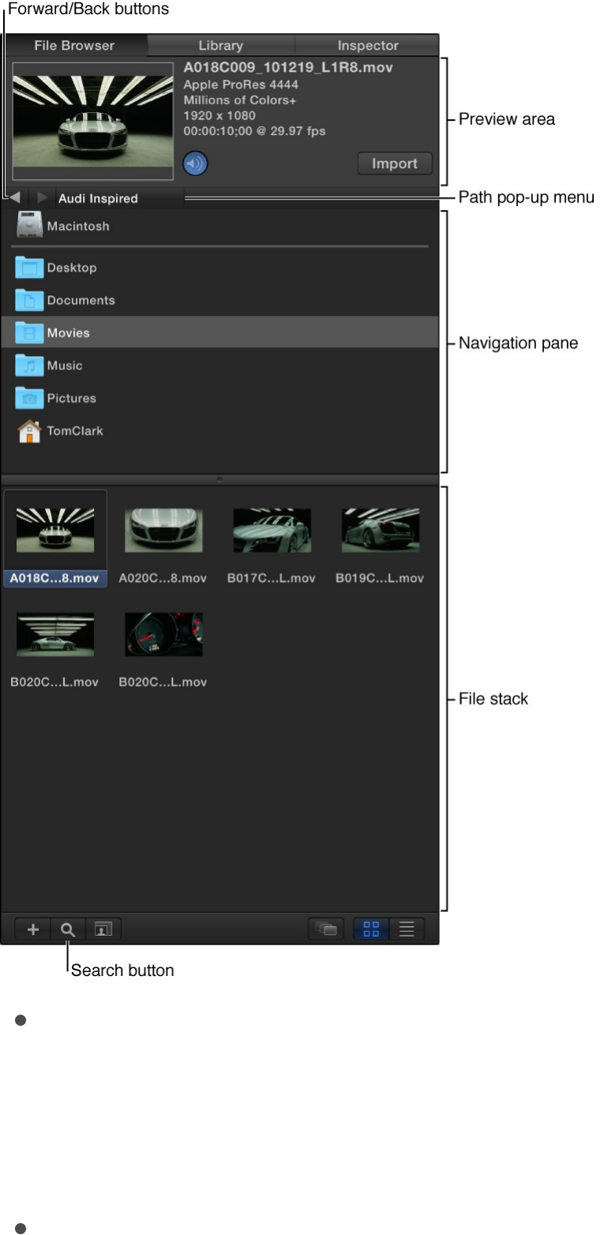
Task: Click the Millions of Colors+ text
Action: click(240, 100)
